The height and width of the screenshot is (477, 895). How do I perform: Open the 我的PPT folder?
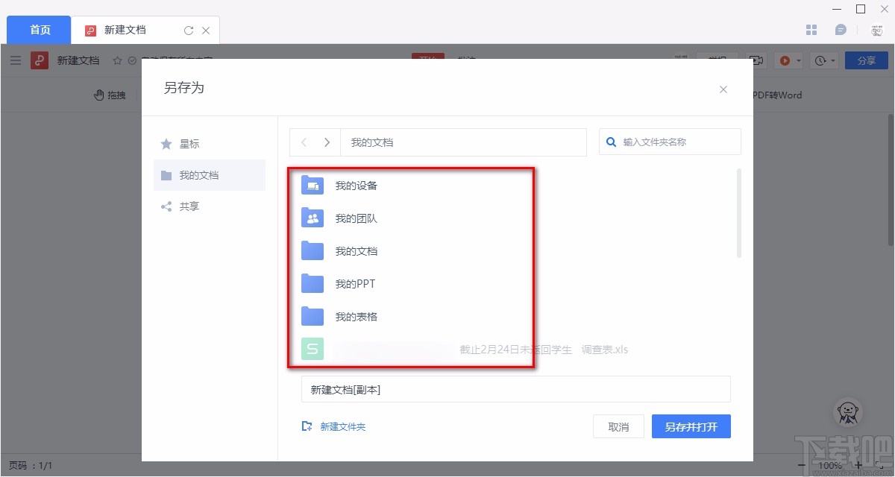click(354, 284)
